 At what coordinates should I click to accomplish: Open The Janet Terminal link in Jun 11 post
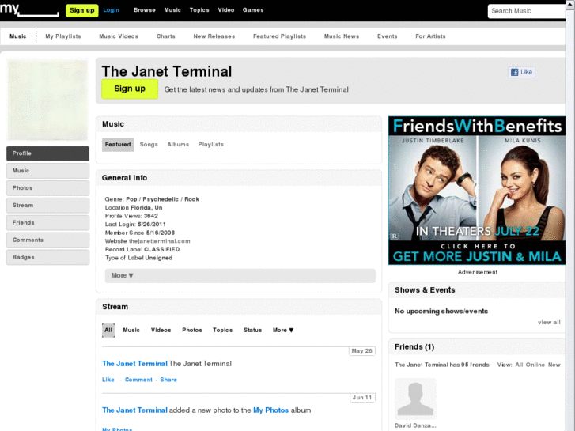point(134,410)
